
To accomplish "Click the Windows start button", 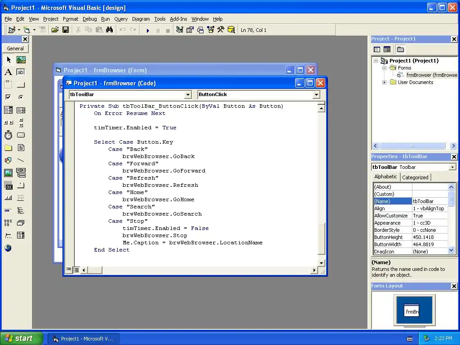I will pos(22,339).
